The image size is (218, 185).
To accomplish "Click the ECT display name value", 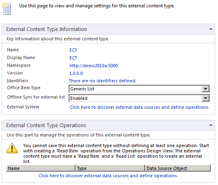I will (x=73, y=58).
